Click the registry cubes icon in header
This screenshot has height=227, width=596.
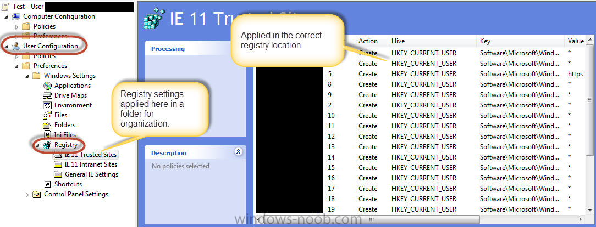click(154, 19)
